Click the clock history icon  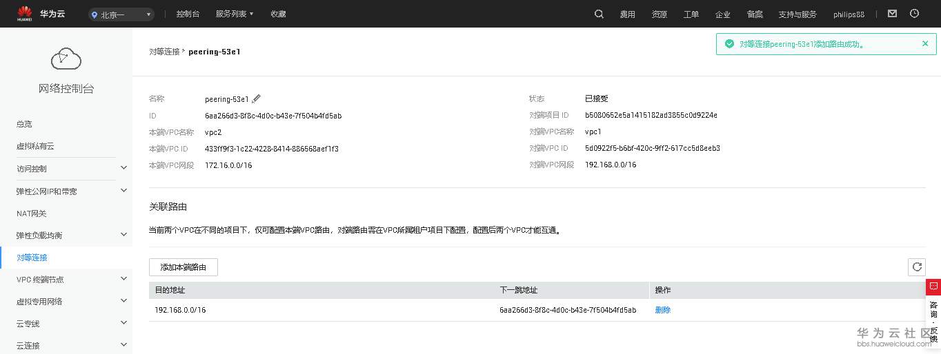[x=915, y=14]
